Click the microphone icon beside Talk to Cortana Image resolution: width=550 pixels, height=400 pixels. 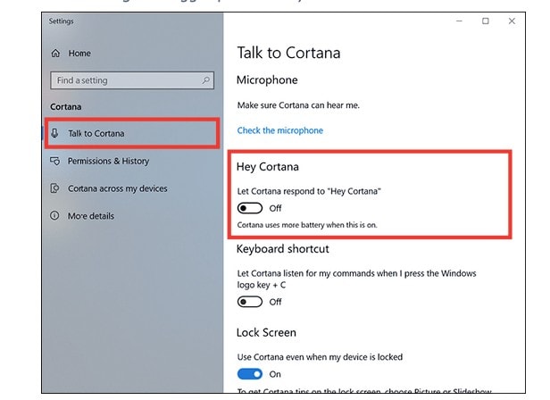point(54,133)
